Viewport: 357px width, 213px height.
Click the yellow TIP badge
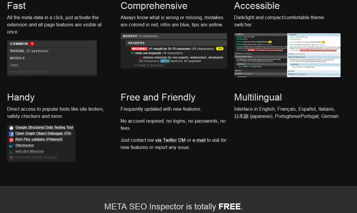coord(220,48)
